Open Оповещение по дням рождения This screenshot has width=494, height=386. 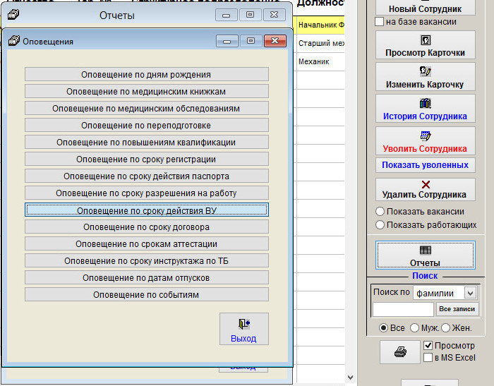tap(146, 74)
